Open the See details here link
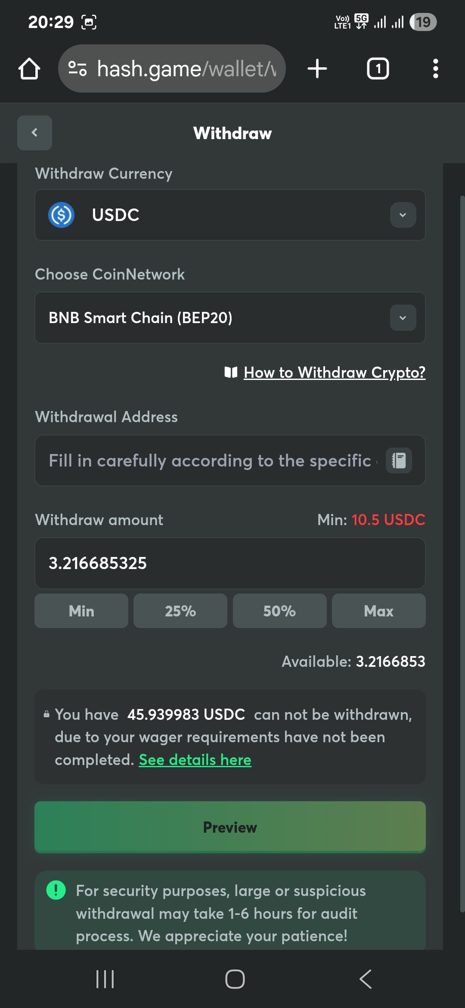Viewport: 465px width, 1008px height. 195,760
